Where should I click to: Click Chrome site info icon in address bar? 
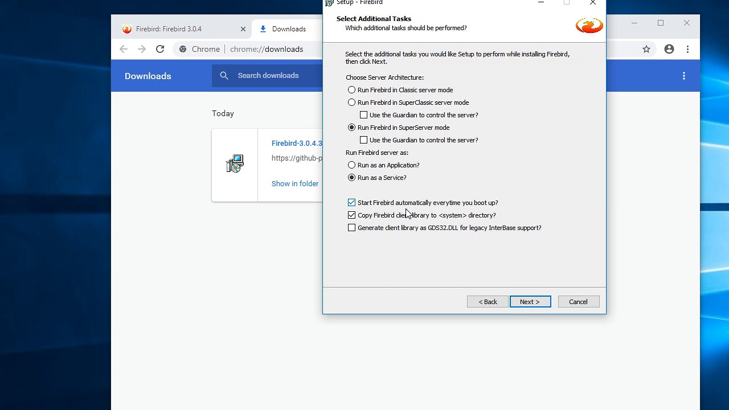(x=183, y=49)
